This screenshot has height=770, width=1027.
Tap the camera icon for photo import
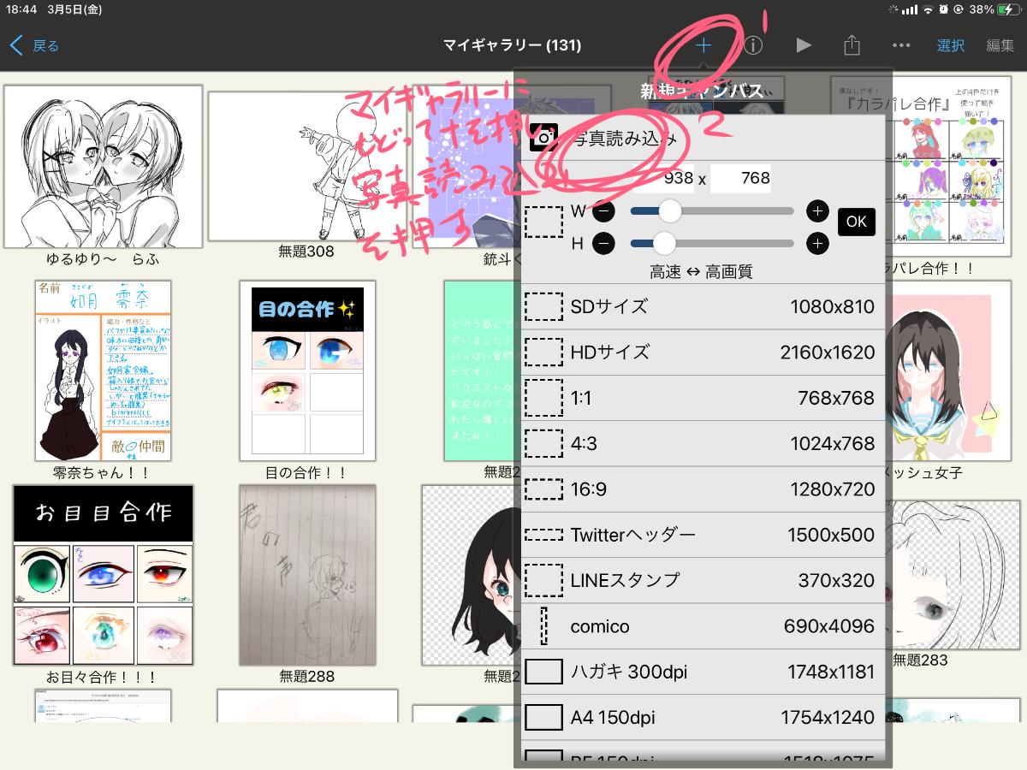coord(544,137)
